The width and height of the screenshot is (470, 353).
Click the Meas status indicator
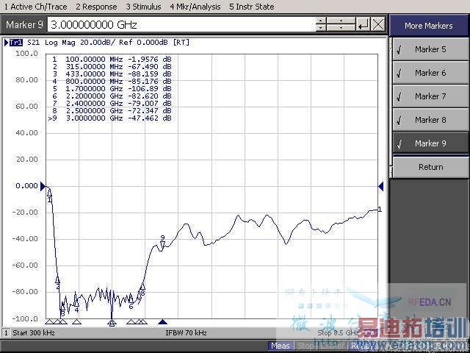281,346
